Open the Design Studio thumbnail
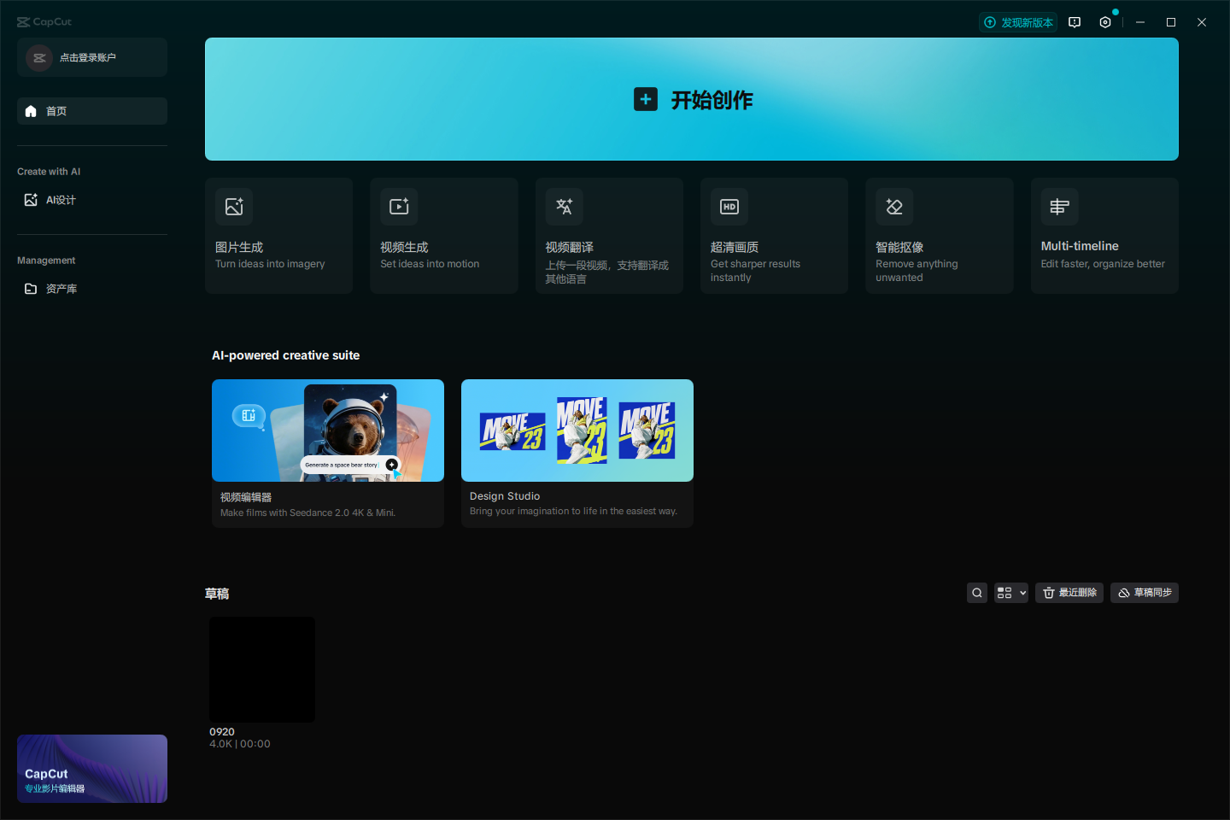The image size is (1230, 820). tap(577, 430)
